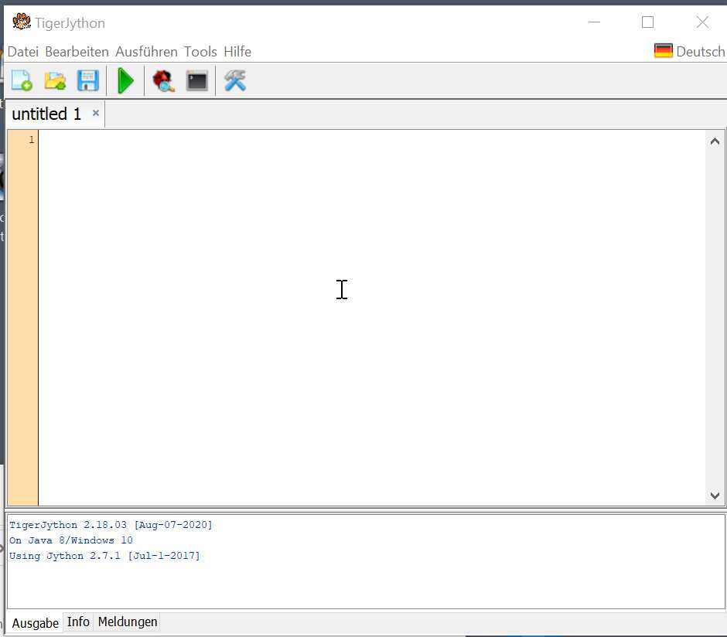Create a new file with the toolbar icon
The height and width of the screenshot is (637, 727).
21,80
